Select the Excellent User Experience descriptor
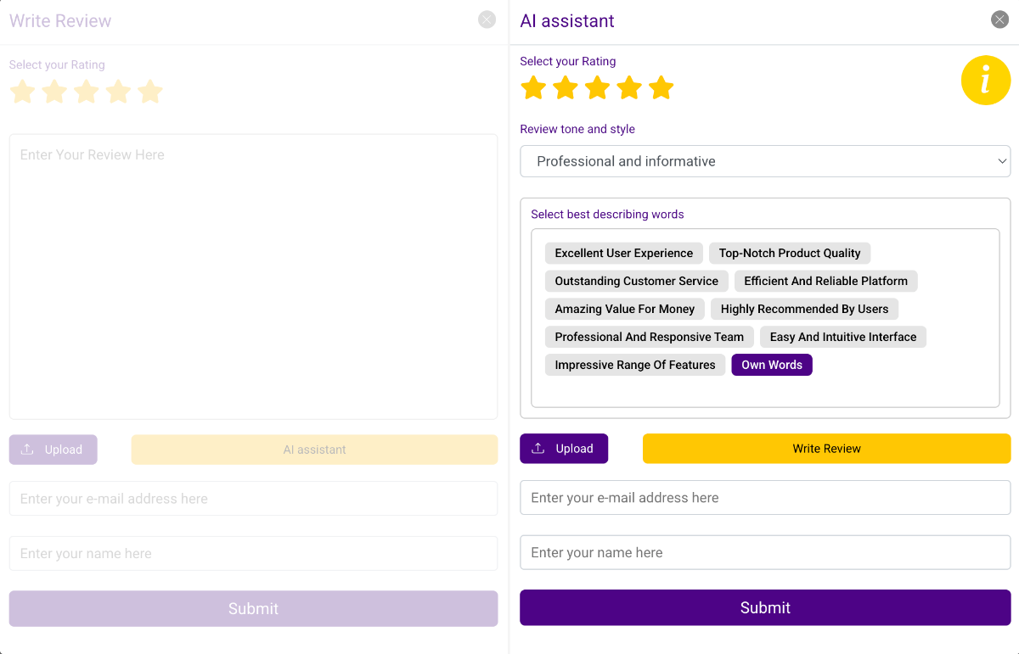This screenshot has width=1019, height=654. pyautogui.click(x=623, y=253)
